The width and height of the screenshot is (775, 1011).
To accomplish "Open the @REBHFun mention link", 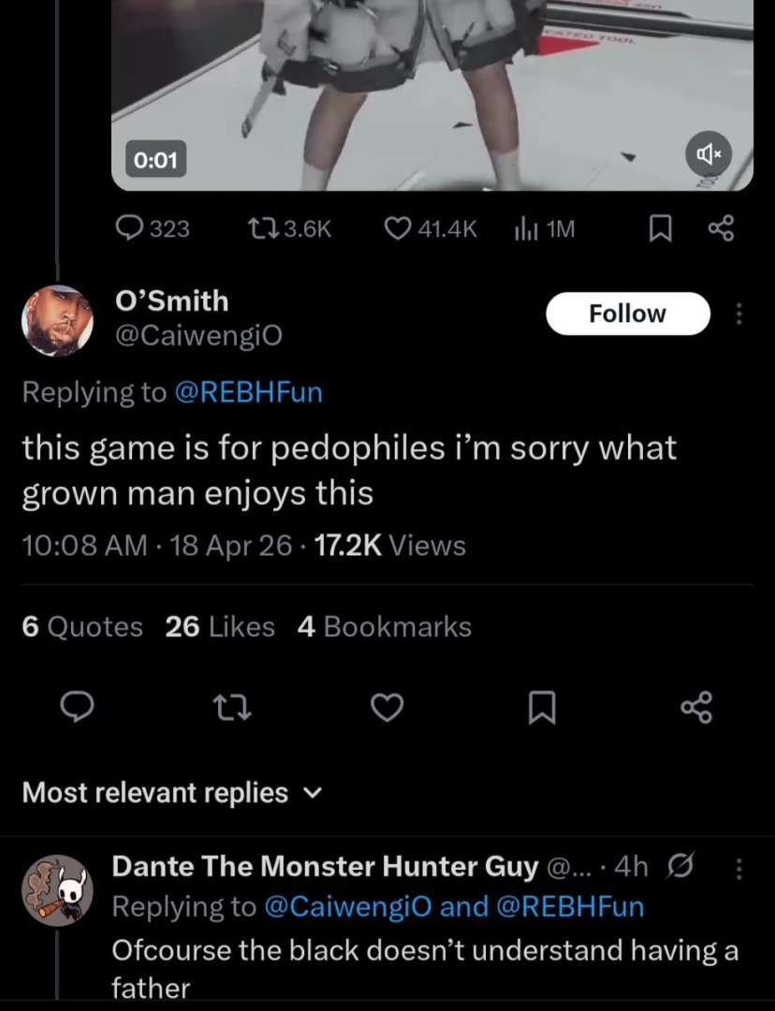I will (x=248, y=392).
